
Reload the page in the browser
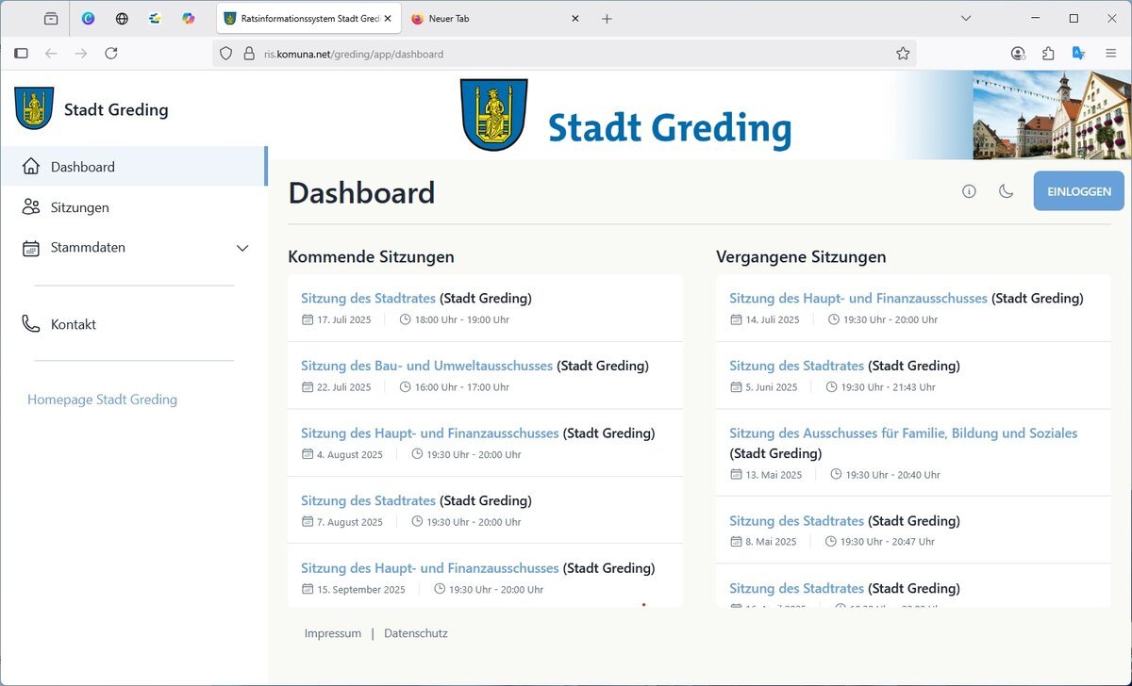[111, 54]
